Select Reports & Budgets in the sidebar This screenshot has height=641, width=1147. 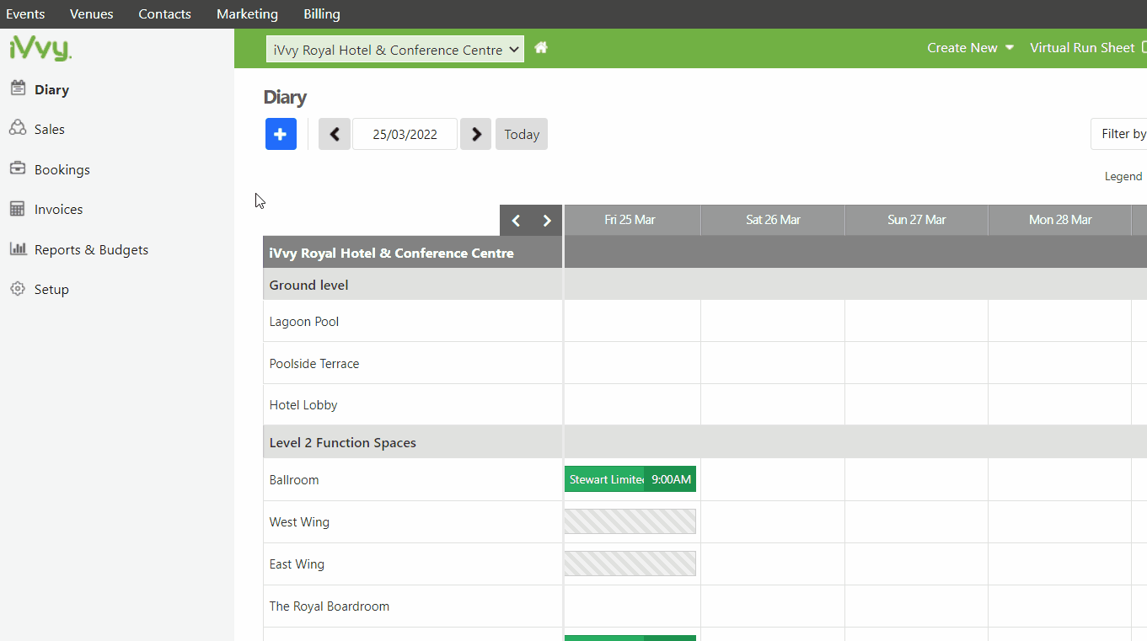point(91,249)
